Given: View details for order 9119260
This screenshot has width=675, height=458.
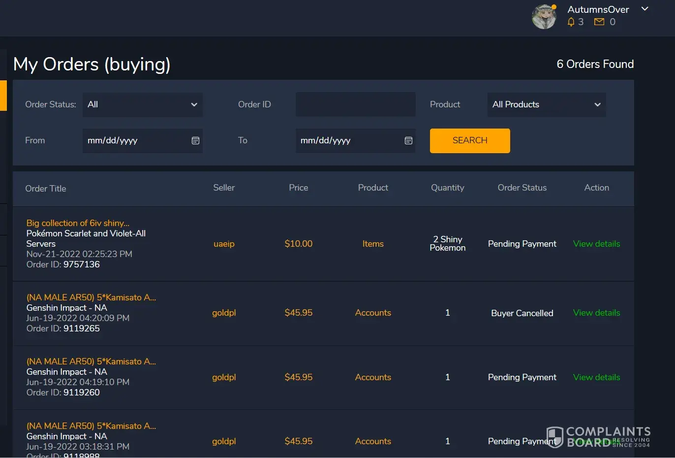Looking at the screenshot, I should point(596,377).
